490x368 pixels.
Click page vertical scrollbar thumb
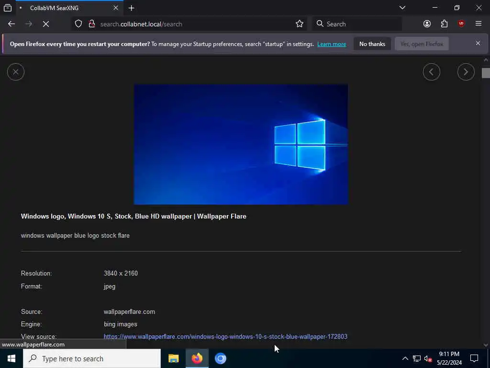(486, 73)
